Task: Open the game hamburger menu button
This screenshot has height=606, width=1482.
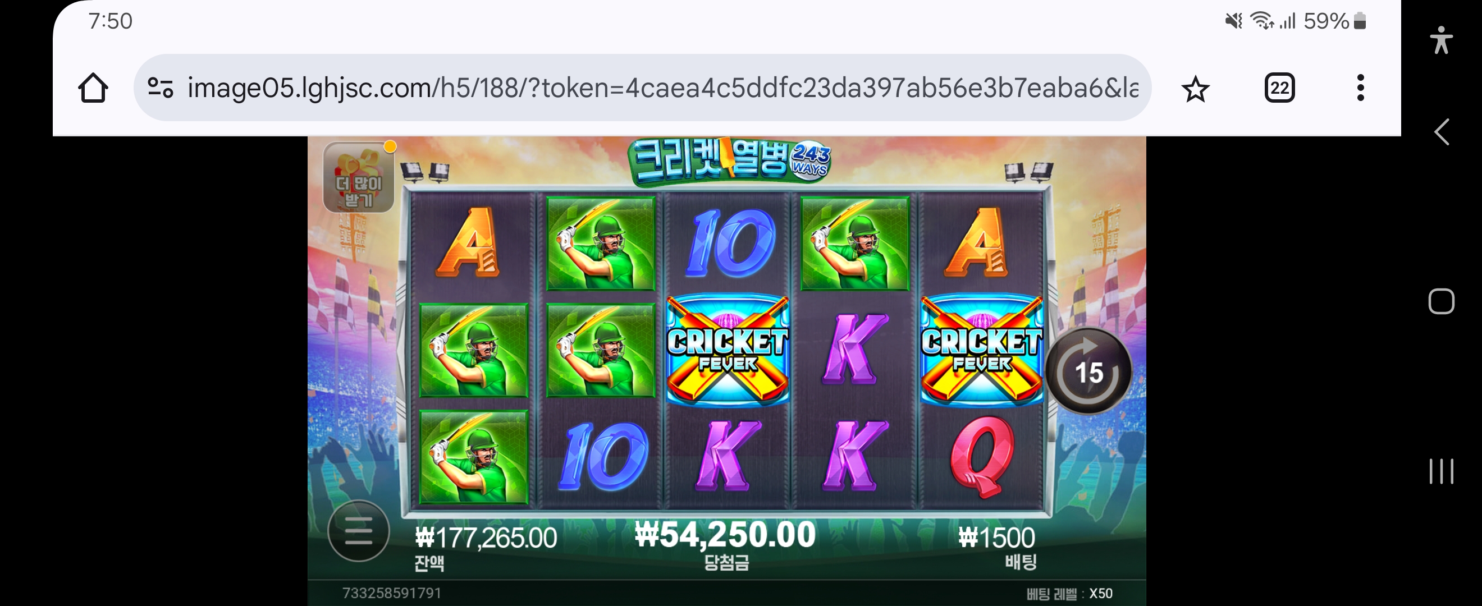Action: tap(358, 531)
